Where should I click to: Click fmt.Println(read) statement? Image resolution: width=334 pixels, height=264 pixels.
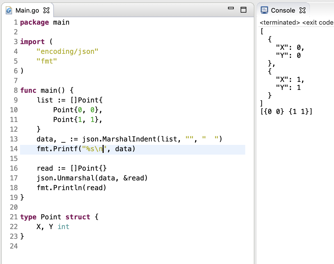tap(71, 188)
